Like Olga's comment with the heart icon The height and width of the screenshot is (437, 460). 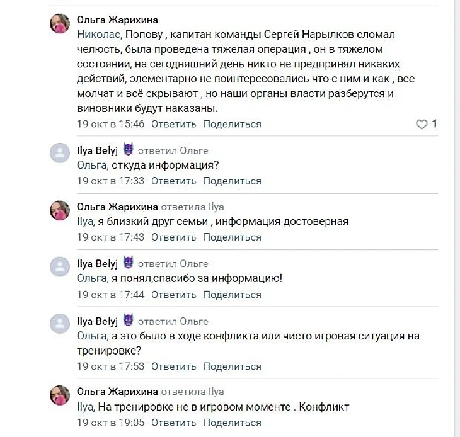point(422,124)
